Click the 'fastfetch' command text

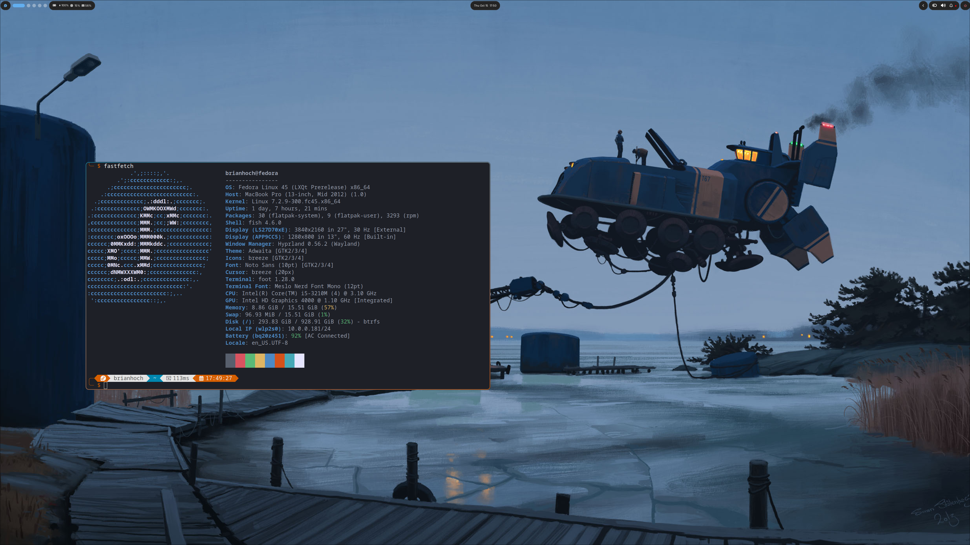point(119,166)
